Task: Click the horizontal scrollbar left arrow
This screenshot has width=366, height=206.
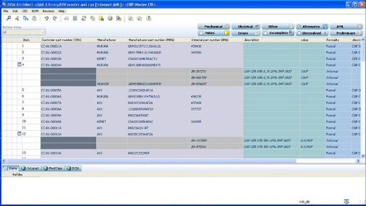Action: pyautogui.click(x=4, y=161)
